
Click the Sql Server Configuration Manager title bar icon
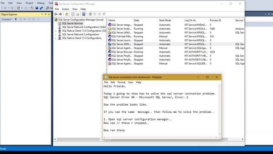pyautogui.click(x=56, y=4)
